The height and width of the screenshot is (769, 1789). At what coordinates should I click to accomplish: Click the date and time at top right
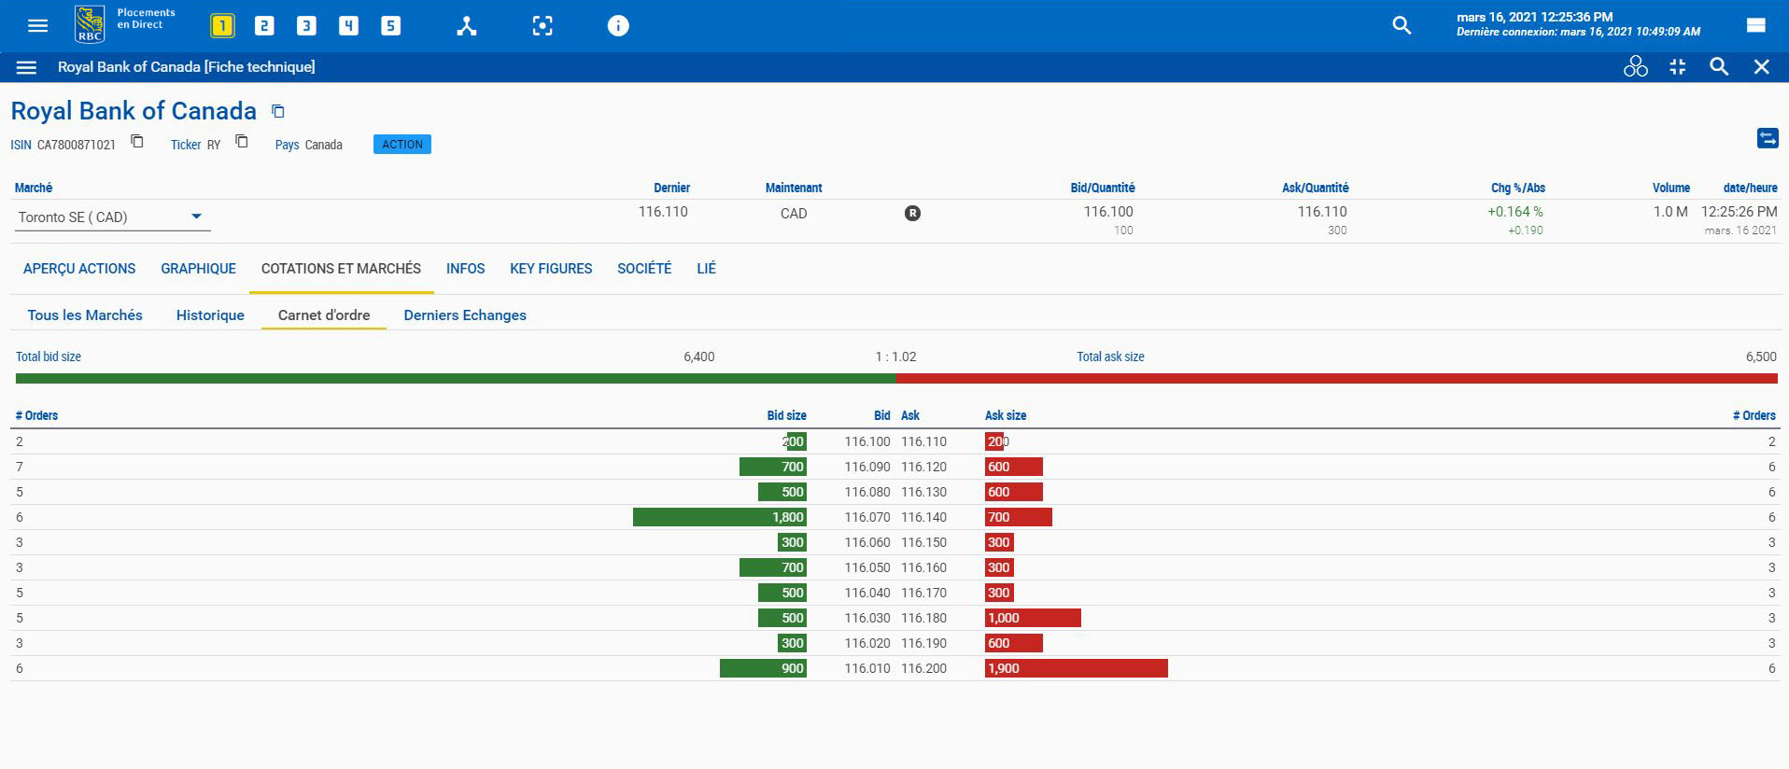point(1535,17)
